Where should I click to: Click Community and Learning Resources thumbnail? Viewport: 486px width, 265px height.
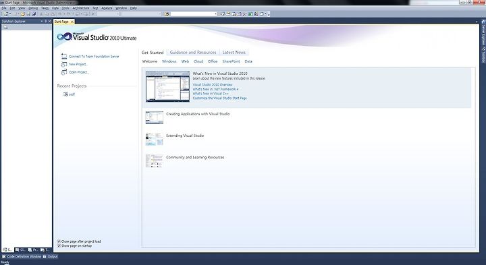pos(155,161)
